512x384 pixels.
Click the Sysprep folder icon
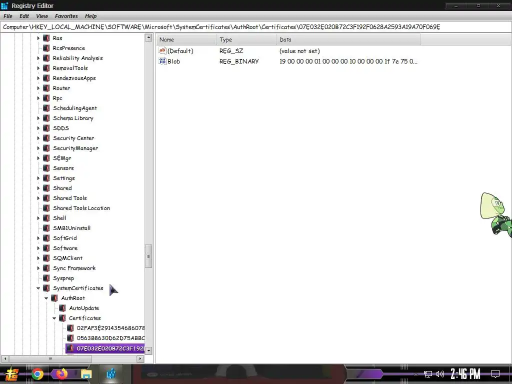click(46, 278)
